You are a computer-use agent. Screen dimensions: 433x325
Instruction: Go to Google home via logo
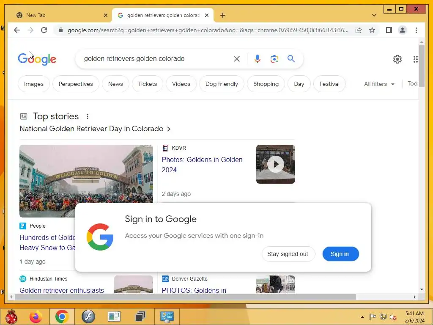(37, 59)
